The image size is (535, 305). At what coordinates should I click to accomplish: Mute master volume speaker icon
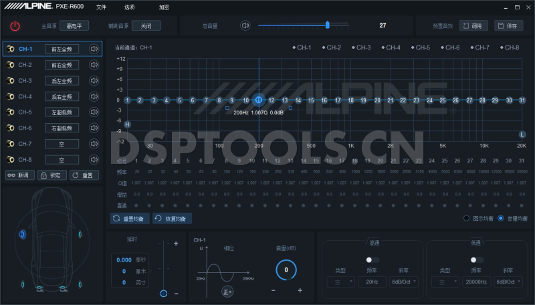click(x=245, y=25)
